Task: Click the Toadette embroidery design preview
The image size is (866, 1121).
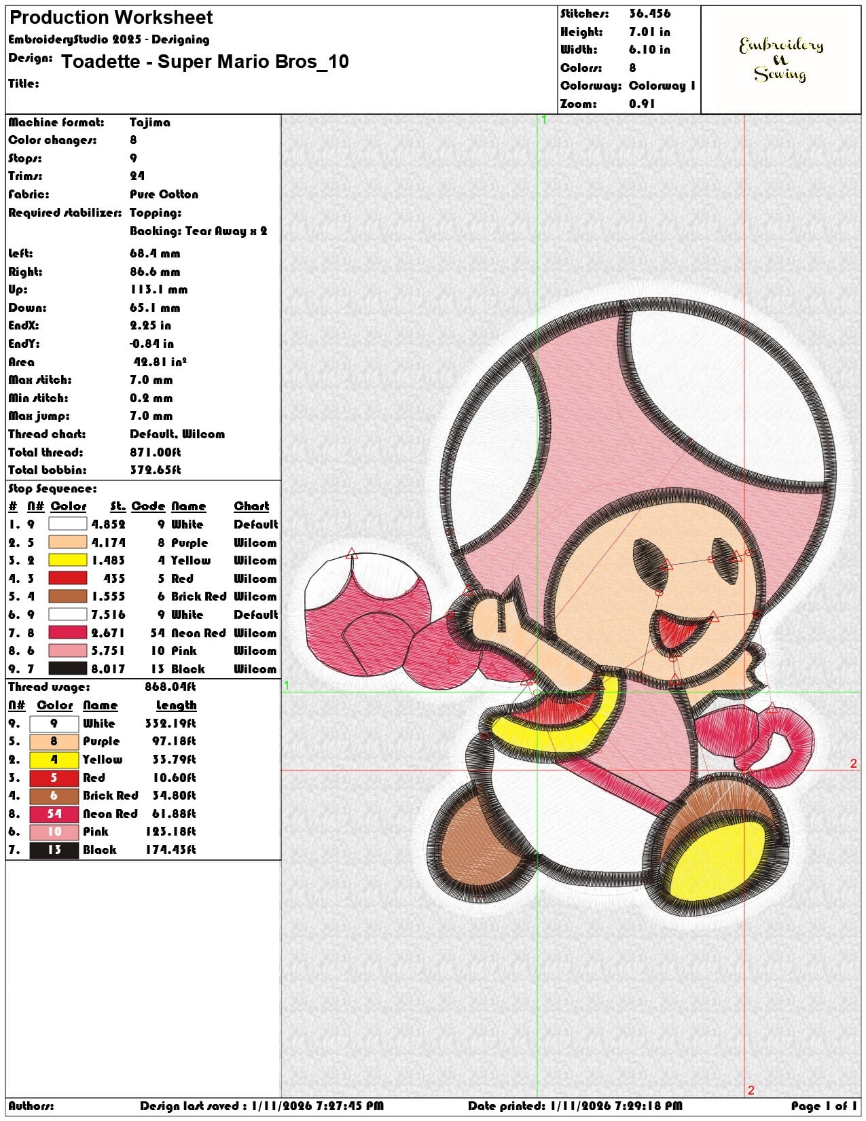Action: (571, 605)
